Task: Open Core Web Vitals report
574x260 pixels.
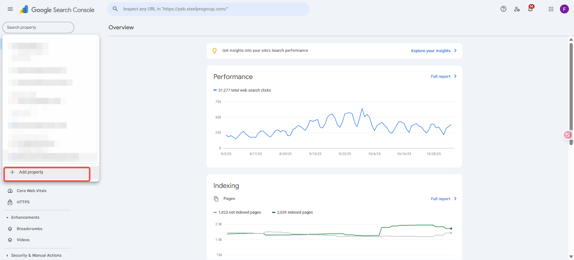Action: point(32,191)
